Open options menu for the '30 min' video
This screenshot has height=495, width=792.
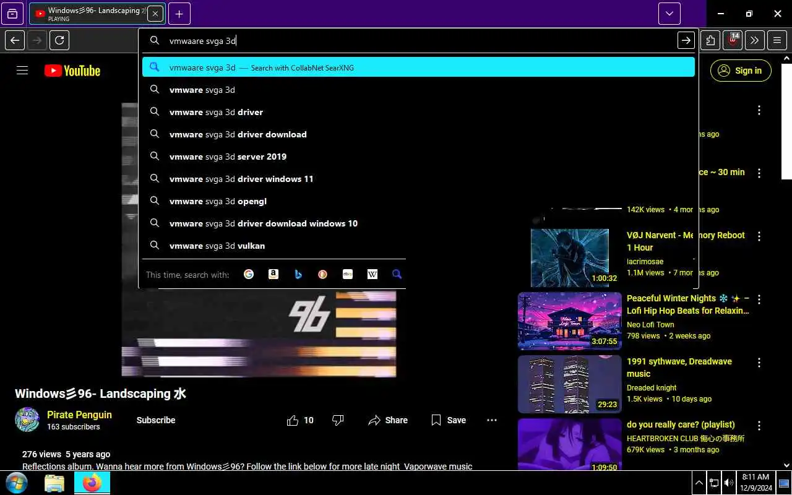click(759, 173)
